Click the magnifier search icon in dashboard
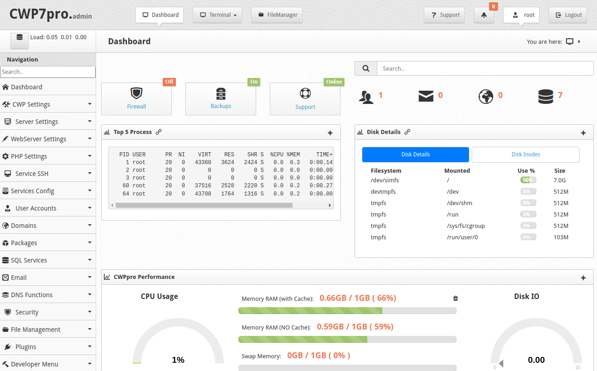Viewport: 597px width, 371px height. pos(366,68)
